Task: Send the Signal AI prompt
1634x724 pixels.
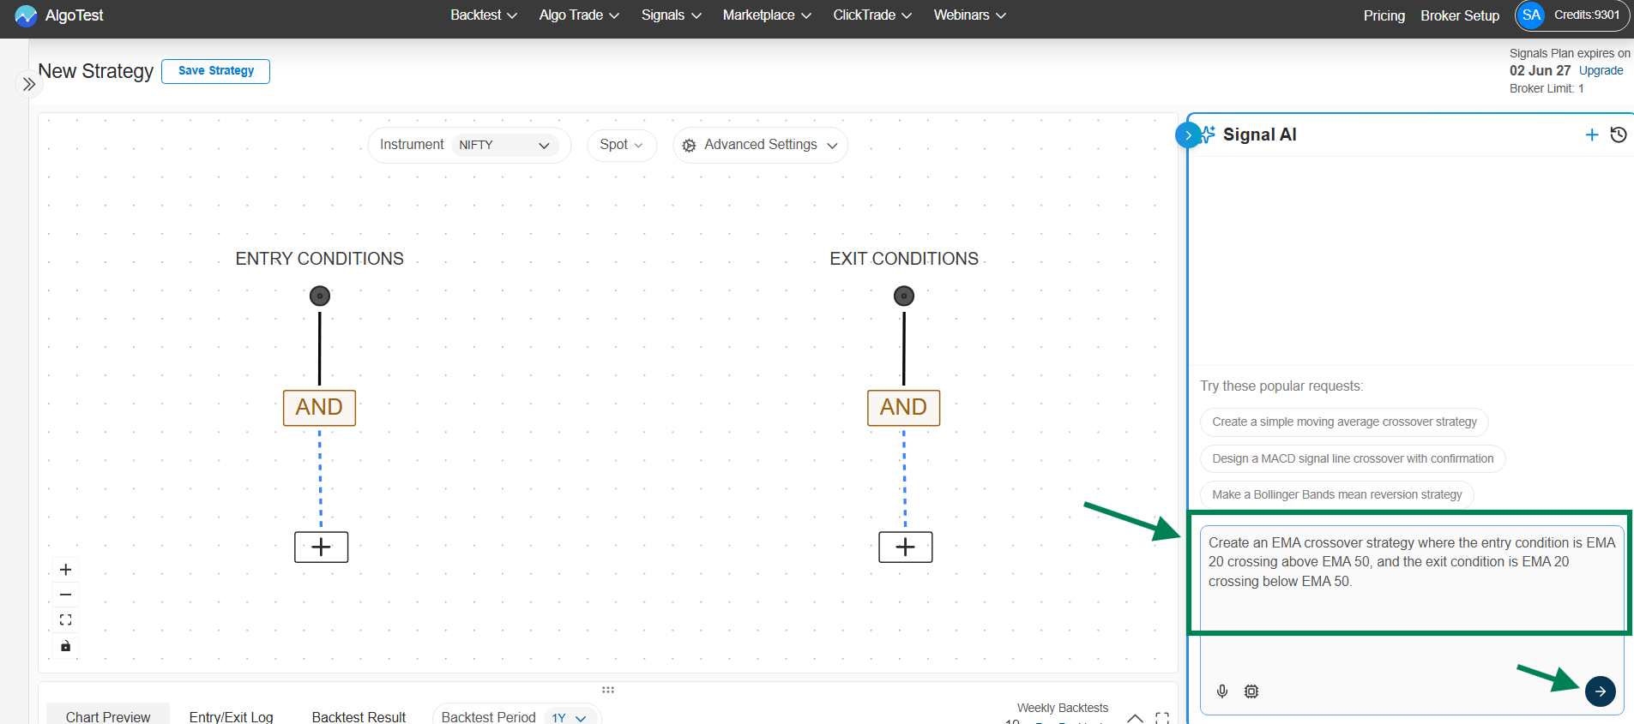Action: coord(1600,691)
